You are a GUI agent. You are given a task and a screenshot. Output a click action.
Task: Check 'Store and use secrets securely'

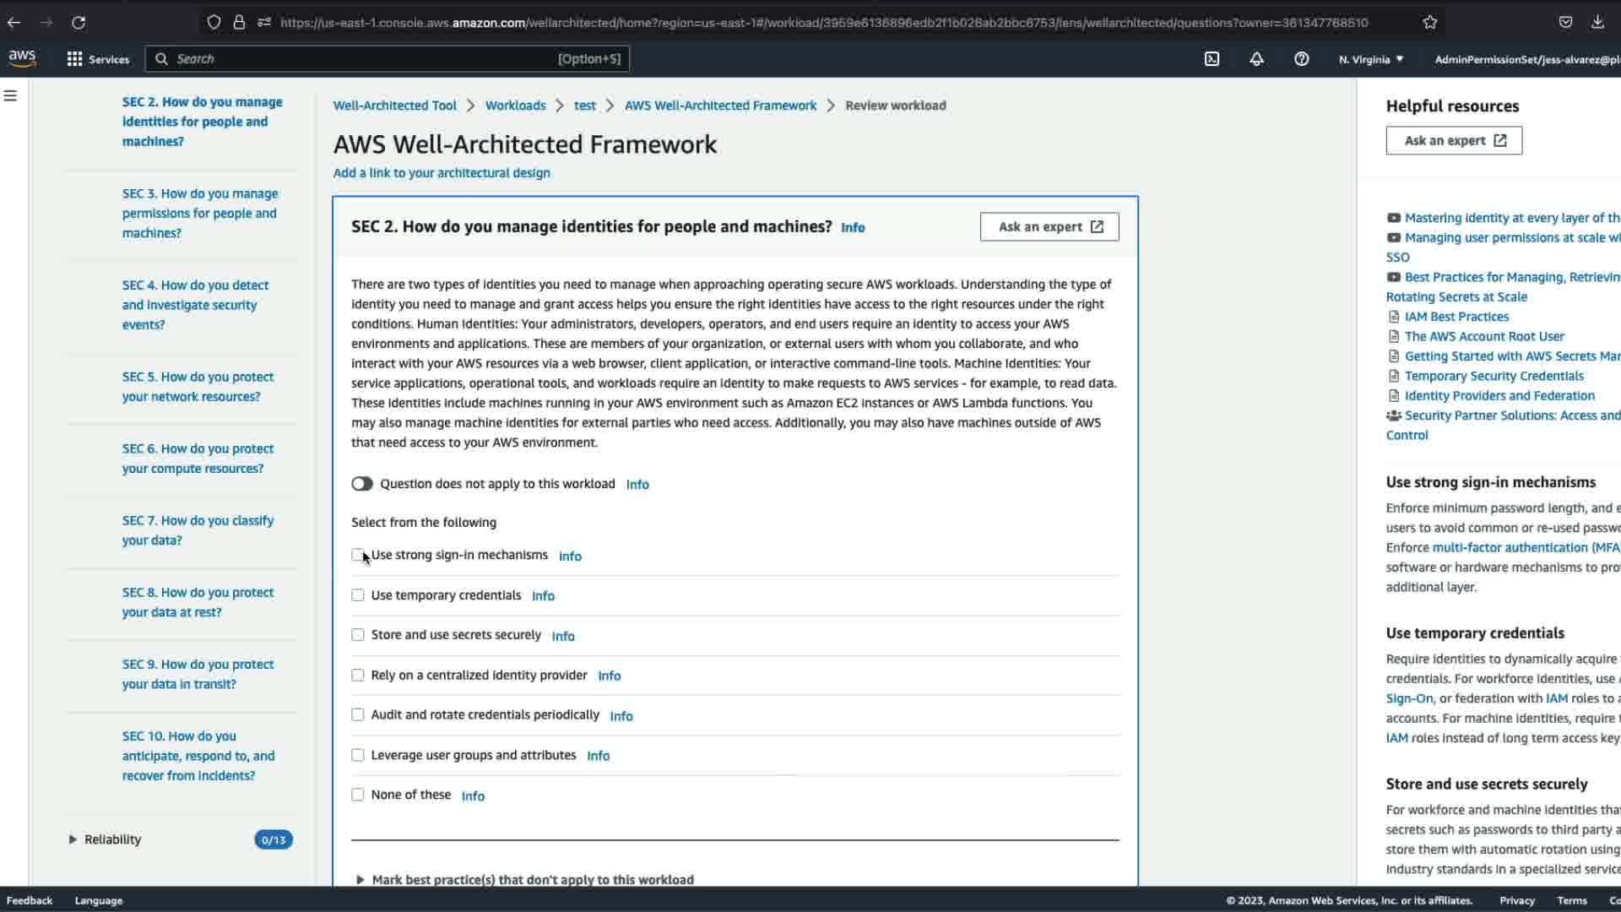(x=358, y=635)
